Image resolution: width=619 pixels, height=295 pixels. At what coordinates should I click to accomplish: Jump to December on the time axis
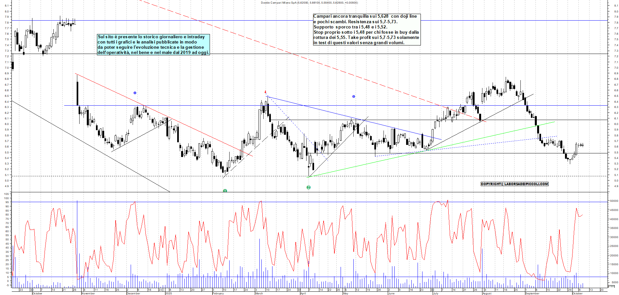coord(133,293)
